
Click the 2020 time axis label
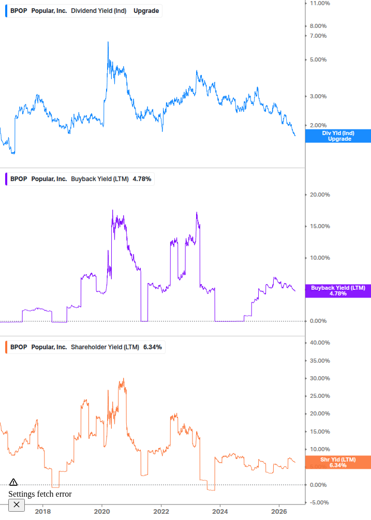tap(102, 512)
